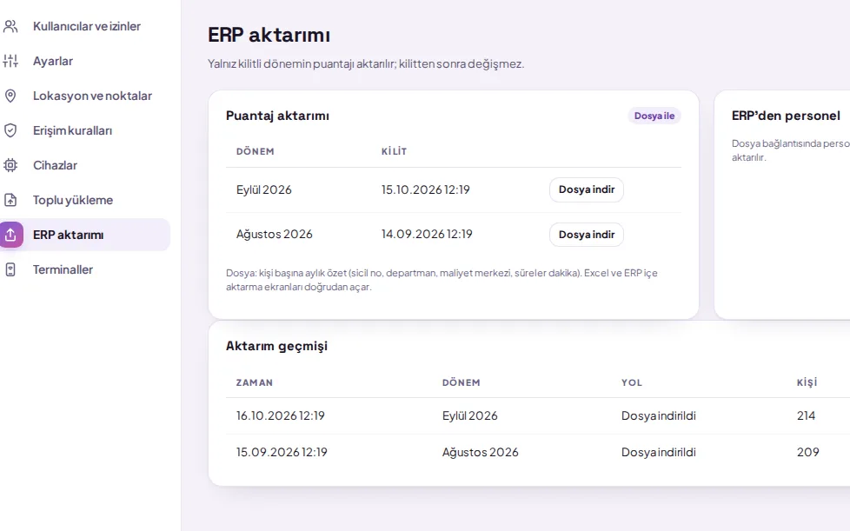This screenshot has width=850, height=531.
Task: Click lock date 14.09.2026 12:19
Action: [427, 234]
